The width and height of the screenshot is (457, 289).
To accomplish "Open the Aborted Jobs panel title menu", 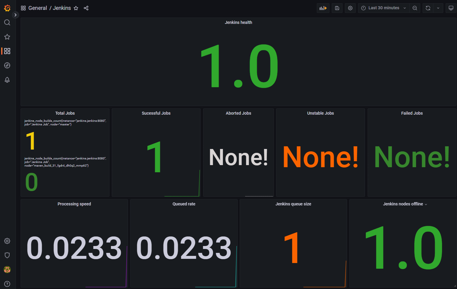I will coord(239,113).
